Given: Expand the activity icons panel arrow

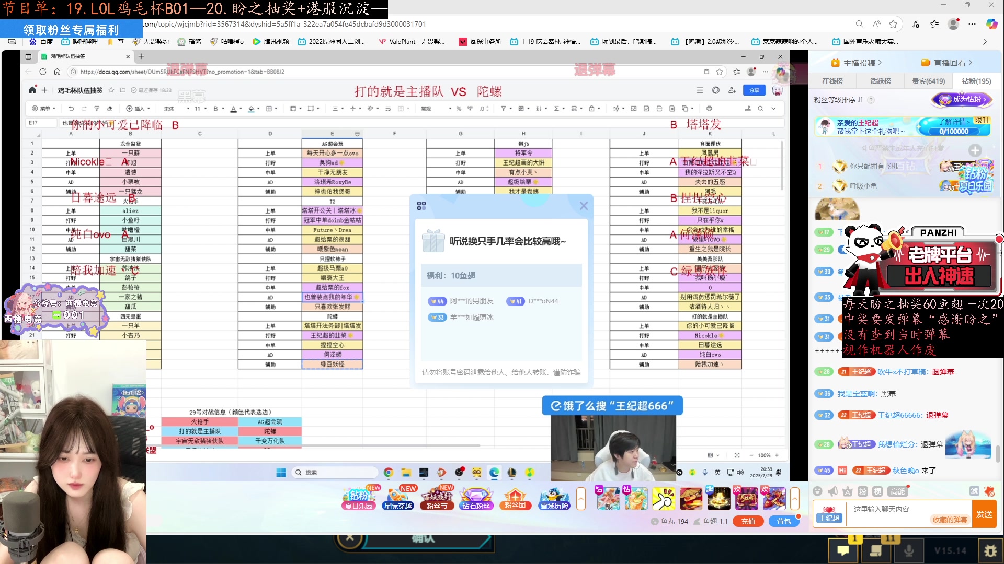Looking at the screenshot, I should (x=581, y=498).
